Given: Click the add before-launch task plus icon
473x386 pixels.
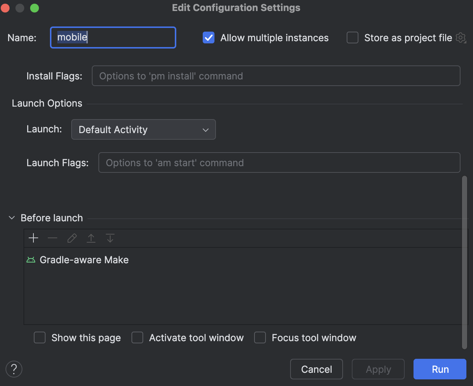Looking at the screenshot, I should pos(33,238).
